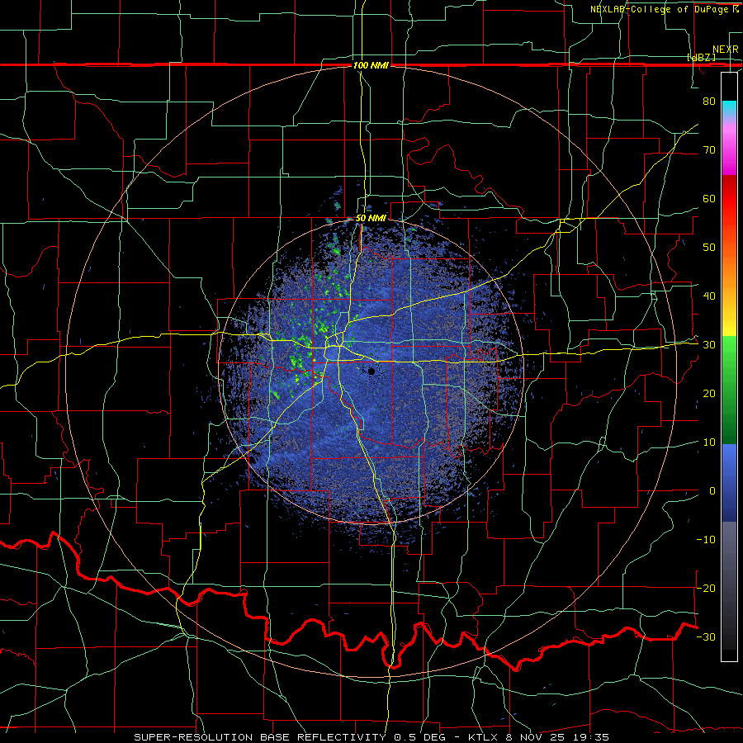The image size is (743, 743).
Task: Select the 70 value on the dBZ scale
Action: 709,149
